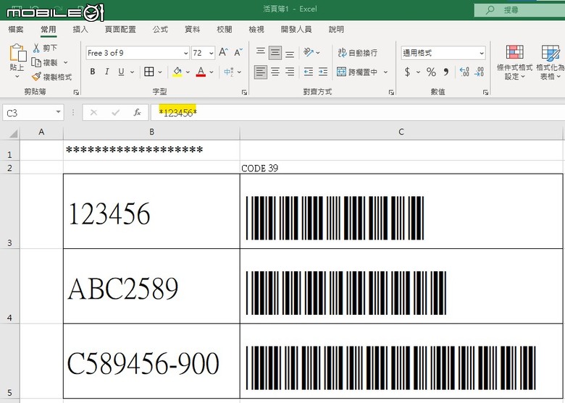Toggle top vertical alignment
Image resolution: width=565 pixels, height=403 pixels.
261,53
